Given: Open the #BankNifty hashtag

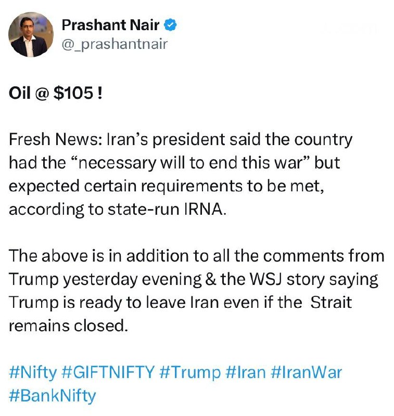Looking at the screenshot, I should click(53, 396).
